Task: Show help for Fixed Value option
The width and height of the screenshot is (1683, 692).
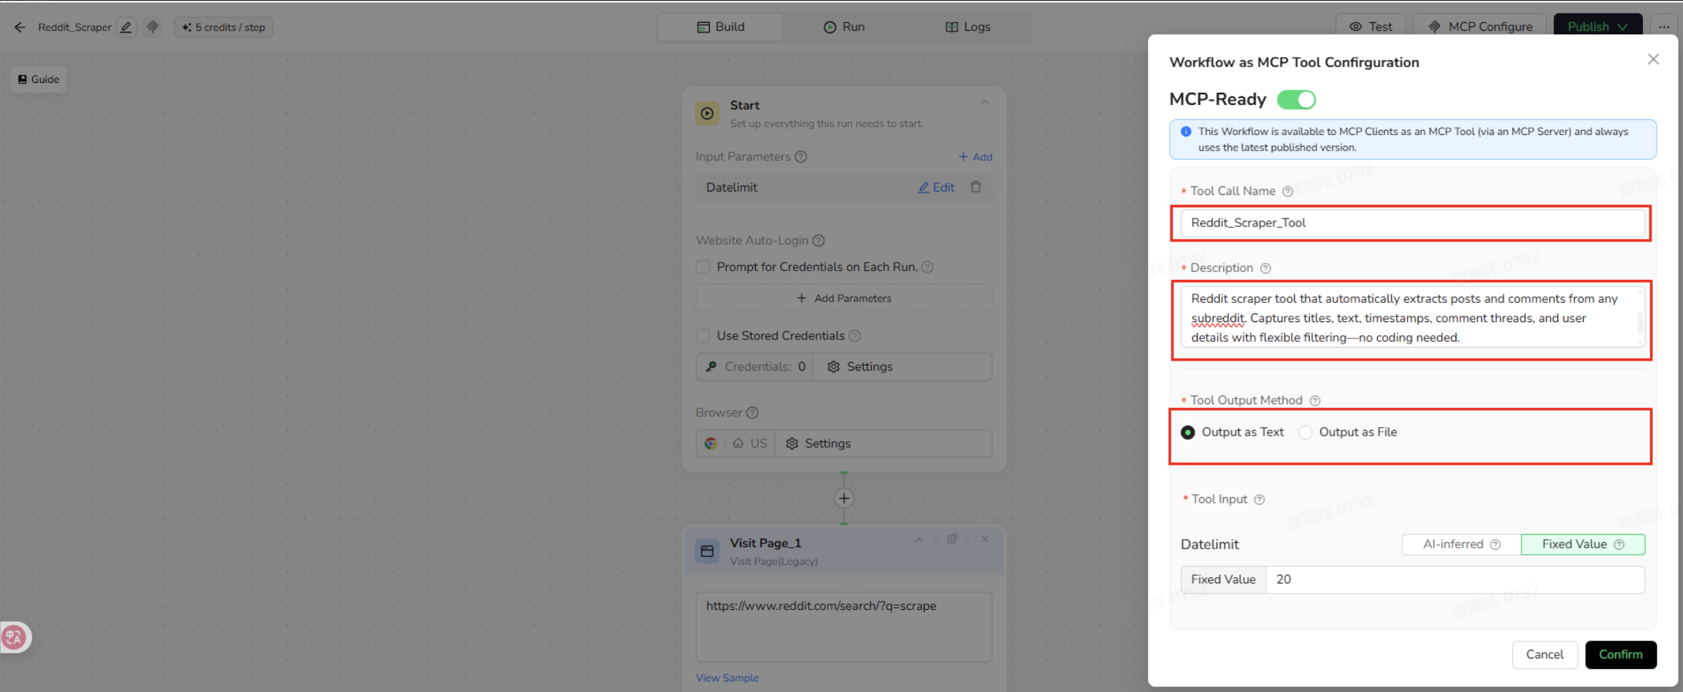Action: [x=1619, y=544]
